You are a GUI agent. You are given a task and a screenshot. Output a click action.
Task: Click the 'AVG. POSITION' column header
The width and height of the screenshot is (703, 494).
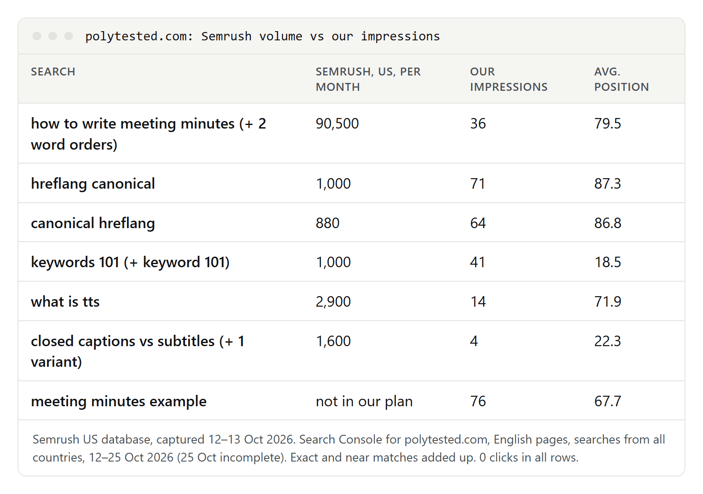[x=621, y=79]
